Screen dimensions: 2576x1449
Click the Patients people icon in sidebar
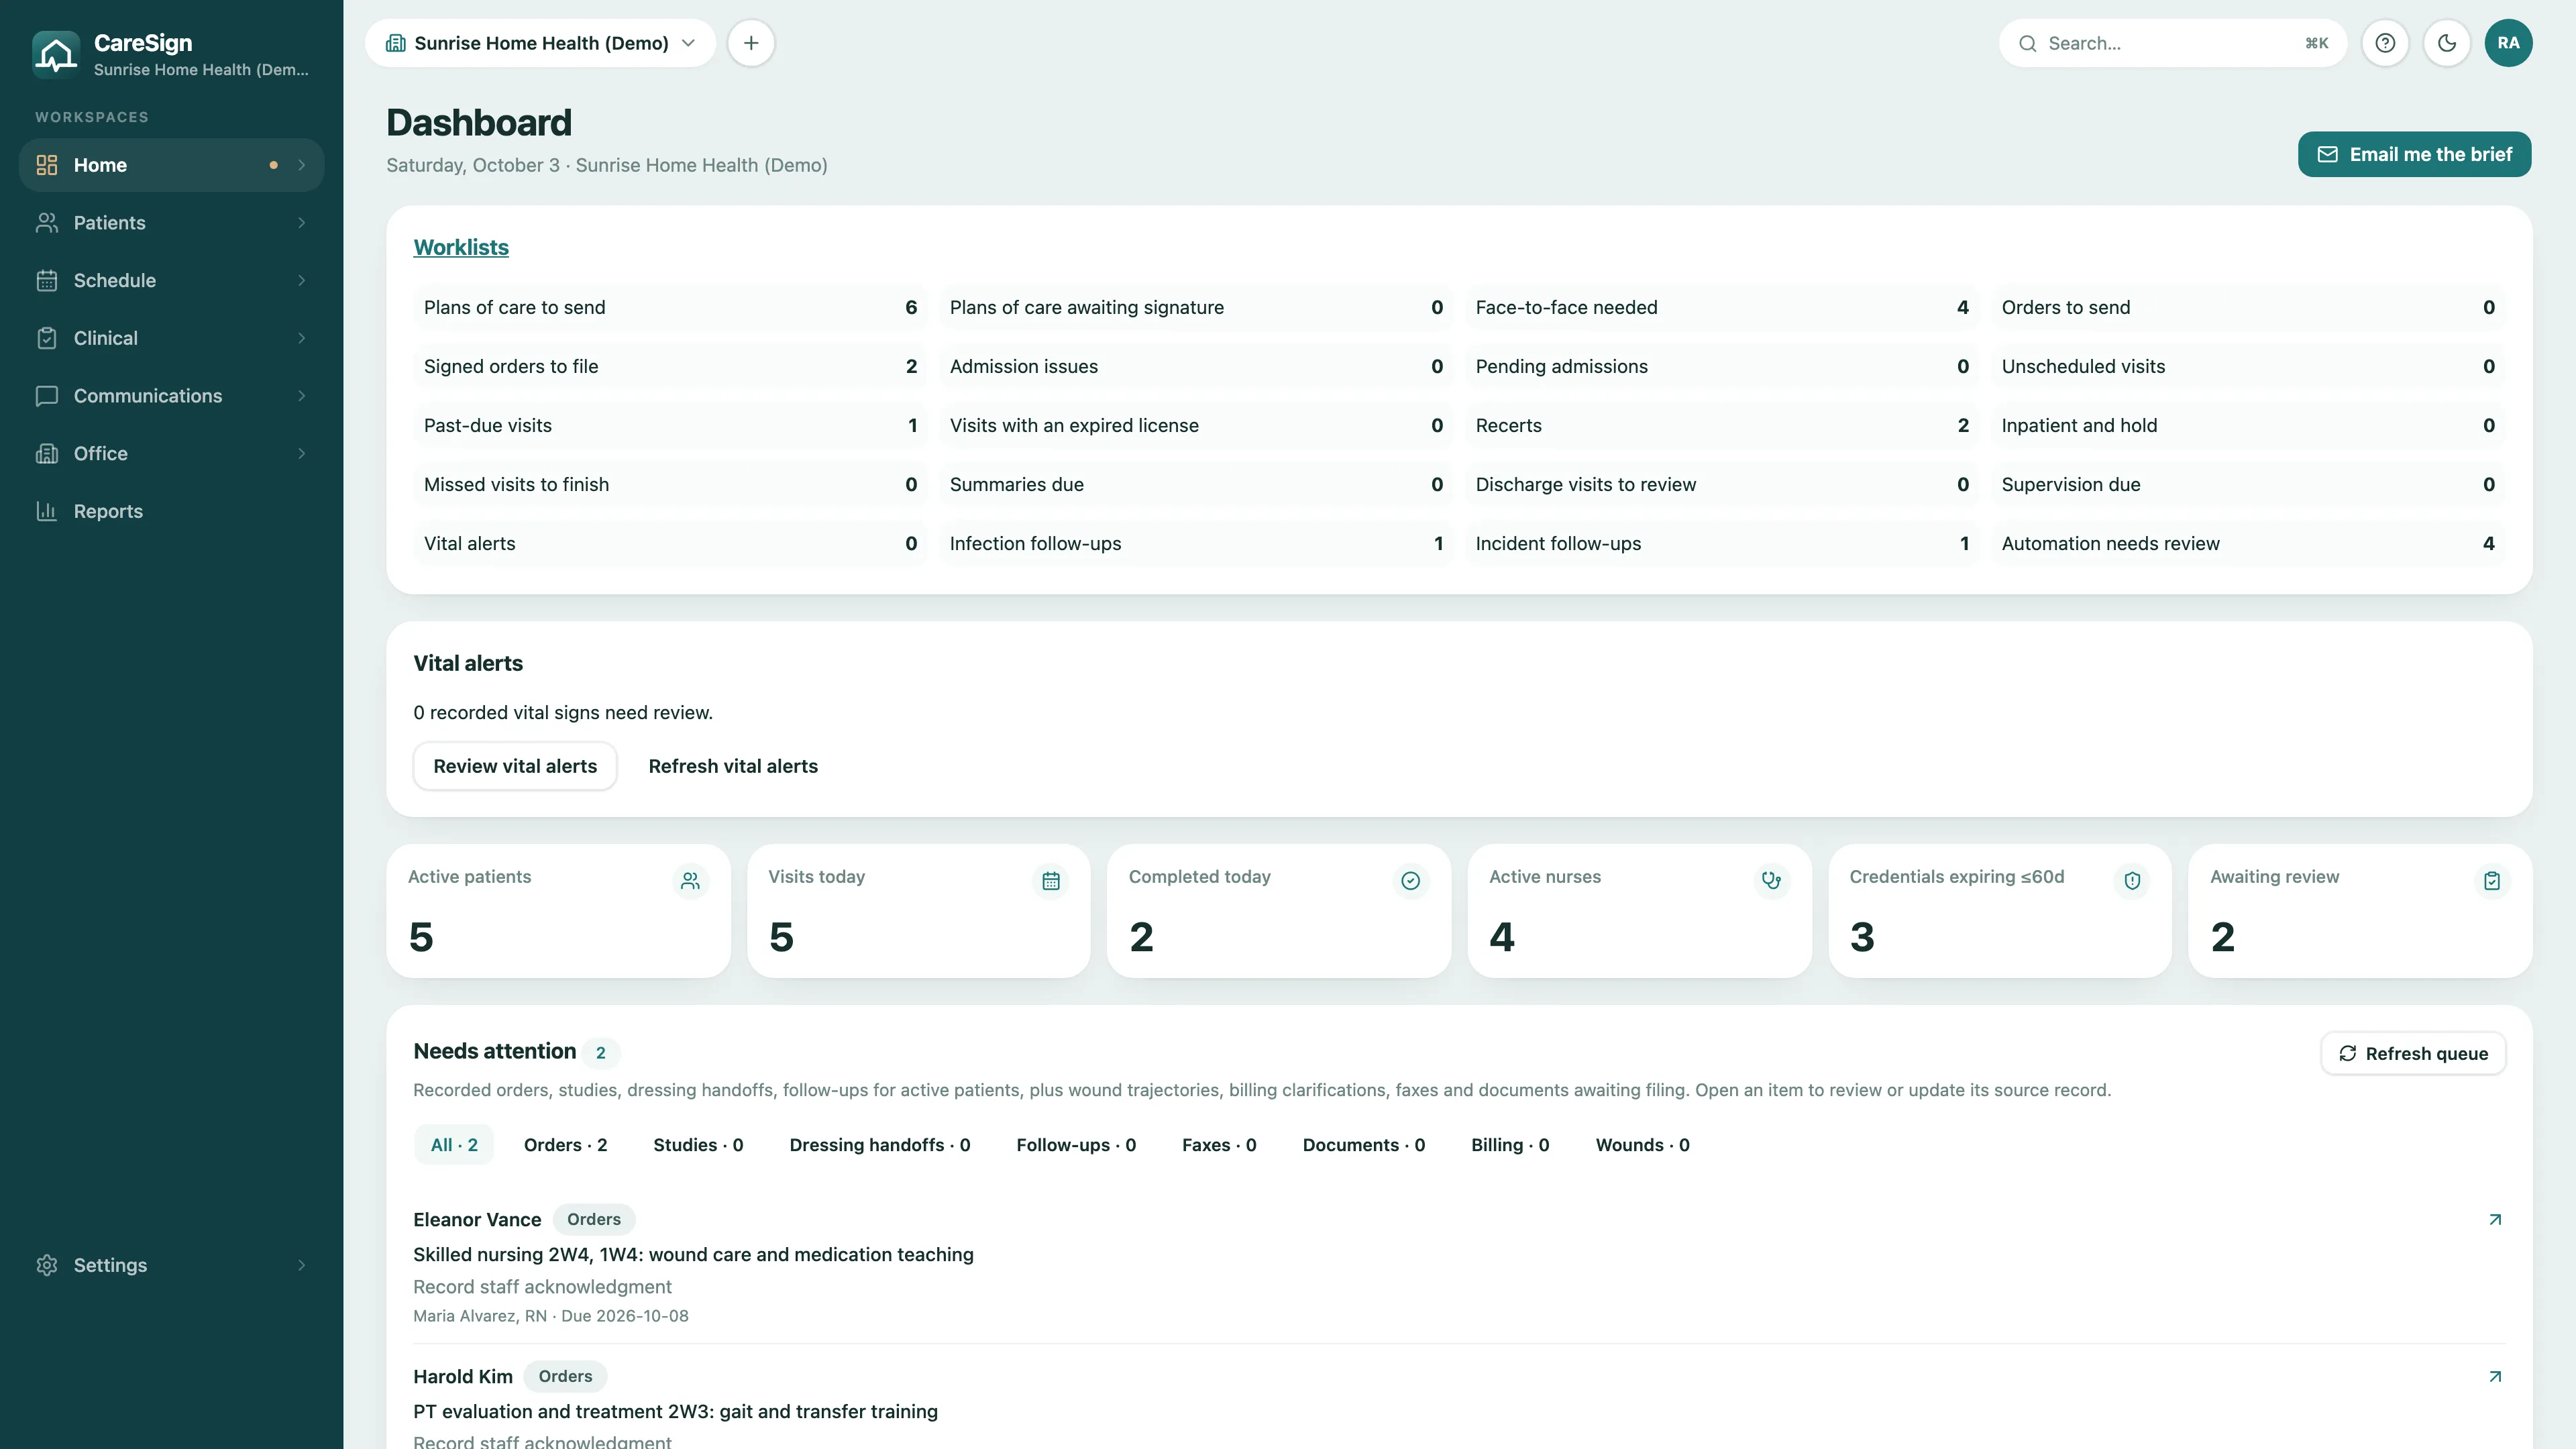[x=47, y=223]
